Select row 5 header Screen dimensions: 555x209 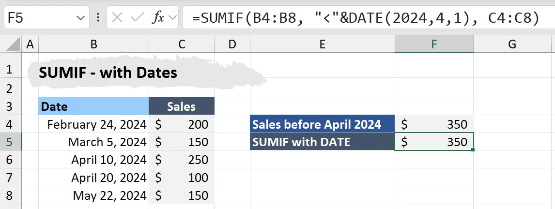tap(9, 142)
